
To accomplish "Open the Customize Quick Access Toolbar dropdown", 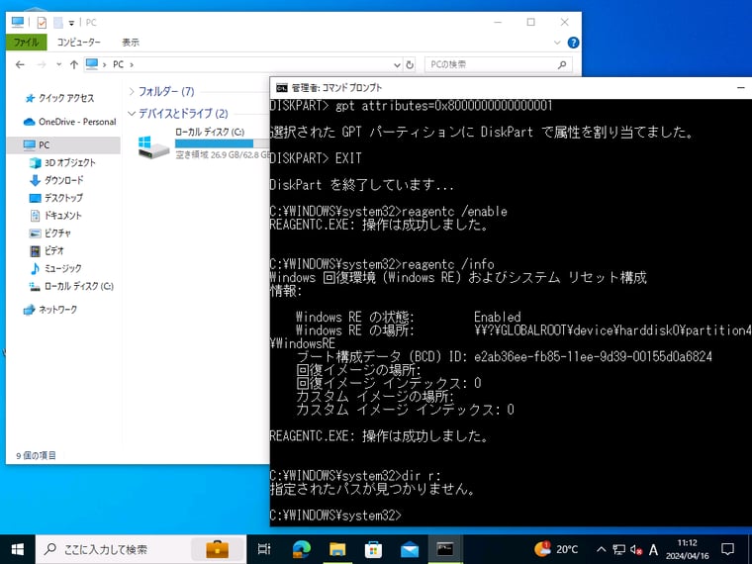I will coord(71,23).
